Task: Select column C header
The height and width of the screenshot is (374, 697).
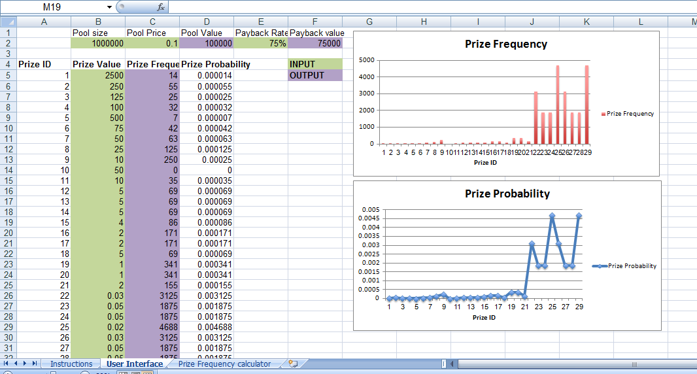Action: 152,22
